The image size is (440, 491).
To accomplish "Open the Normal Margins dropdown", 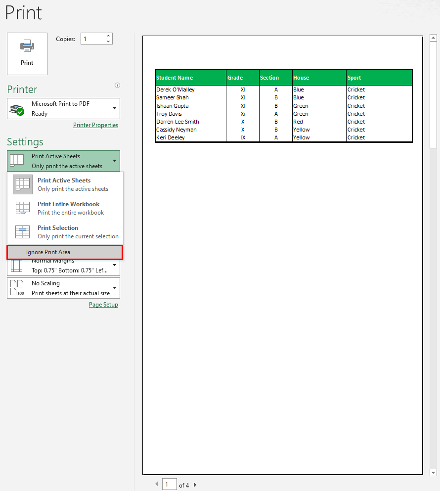I will coord(115,266).
